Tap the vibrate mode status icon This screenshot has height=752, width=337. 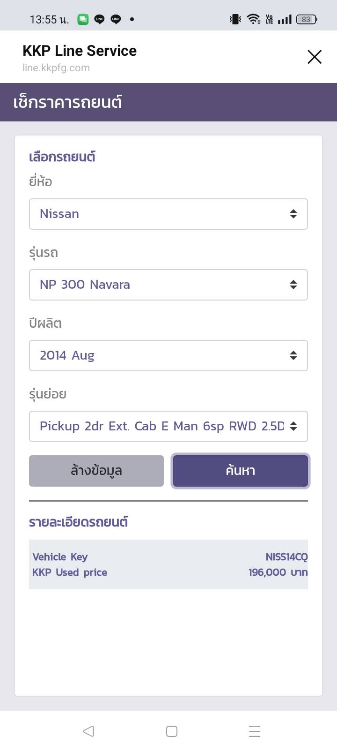click(x=235, y=19)
